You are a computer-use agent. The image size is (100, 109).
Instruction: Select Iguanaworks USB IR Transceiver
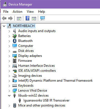click(x=46, y=100)
